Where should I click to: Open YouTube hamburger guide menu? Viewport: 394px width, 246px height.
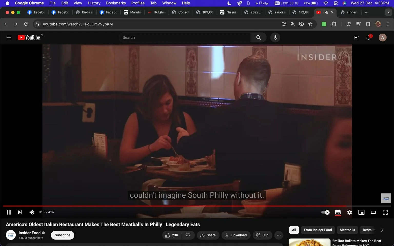[9, 37]
